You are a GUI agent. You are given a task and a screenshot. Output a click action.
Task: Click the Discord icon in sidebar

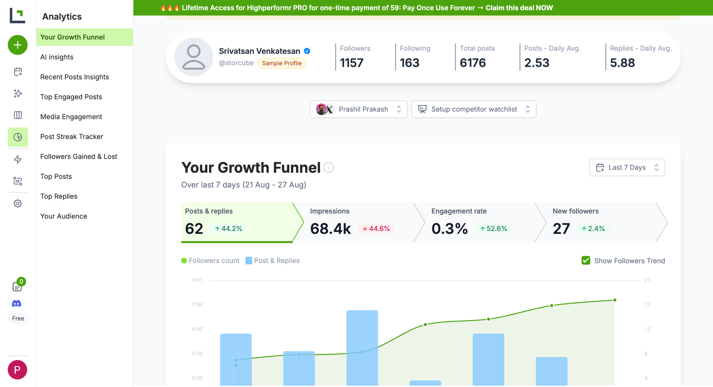[17, 303]
